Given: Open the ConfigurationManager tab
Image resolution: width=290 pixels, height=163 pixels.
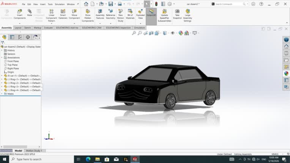Looking at the screenshot, I should 20,37.
